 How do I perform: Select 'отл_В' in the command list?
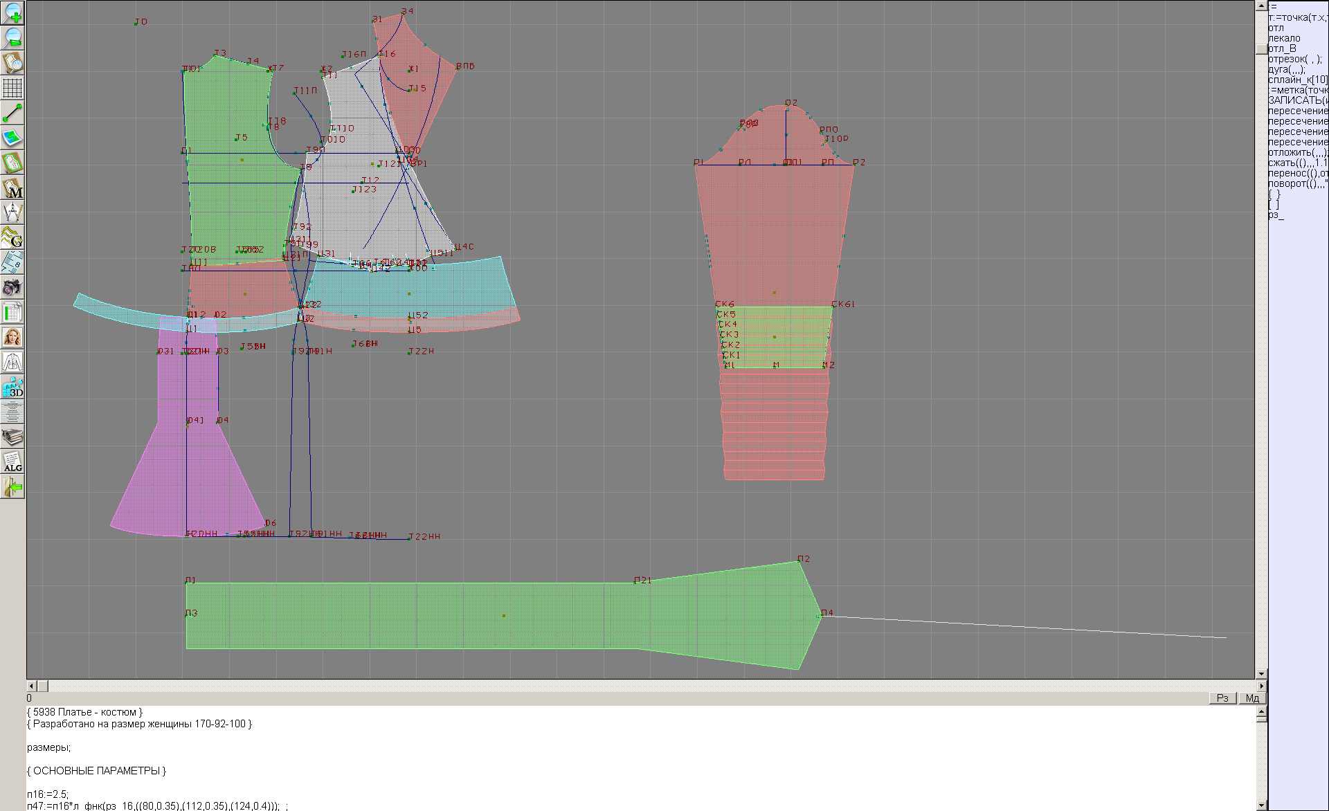point(1282,48)
